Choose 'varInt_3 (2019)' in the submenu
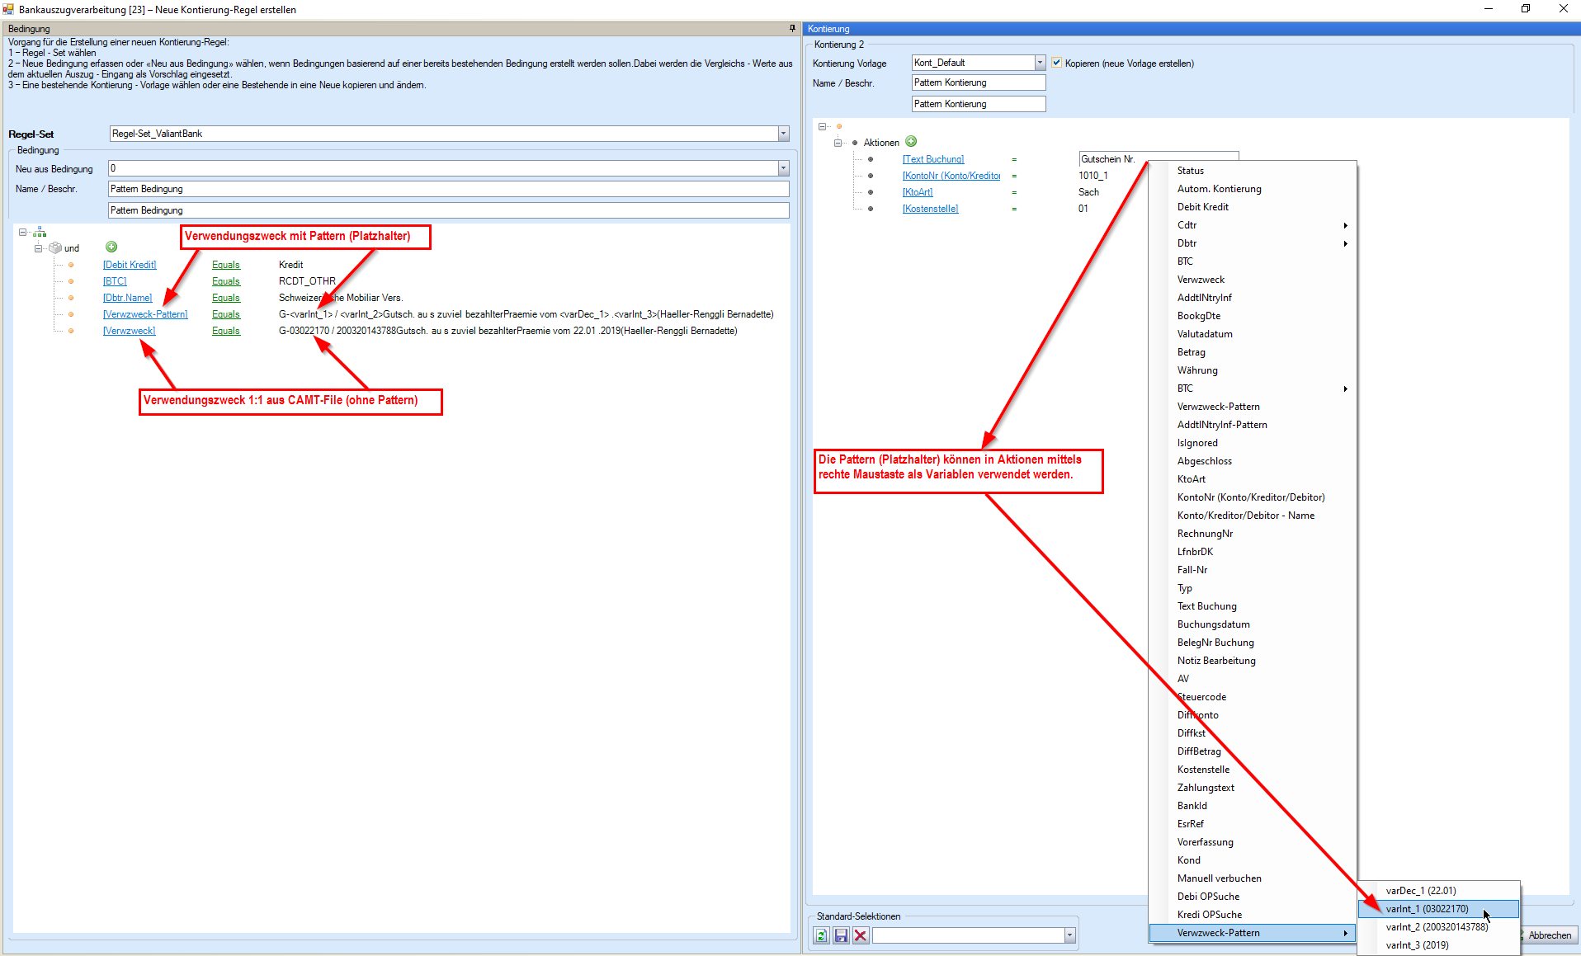1581x956 pixels. (1438, 945)
